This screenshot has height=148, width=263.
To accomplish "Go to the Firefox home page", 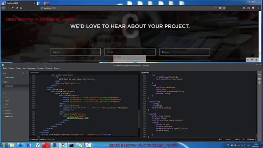I will (21, 8).
